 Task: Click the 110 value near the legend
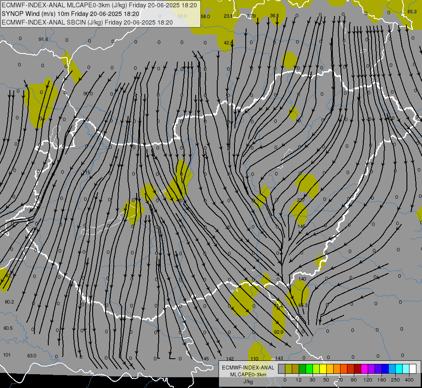(254, 359)
